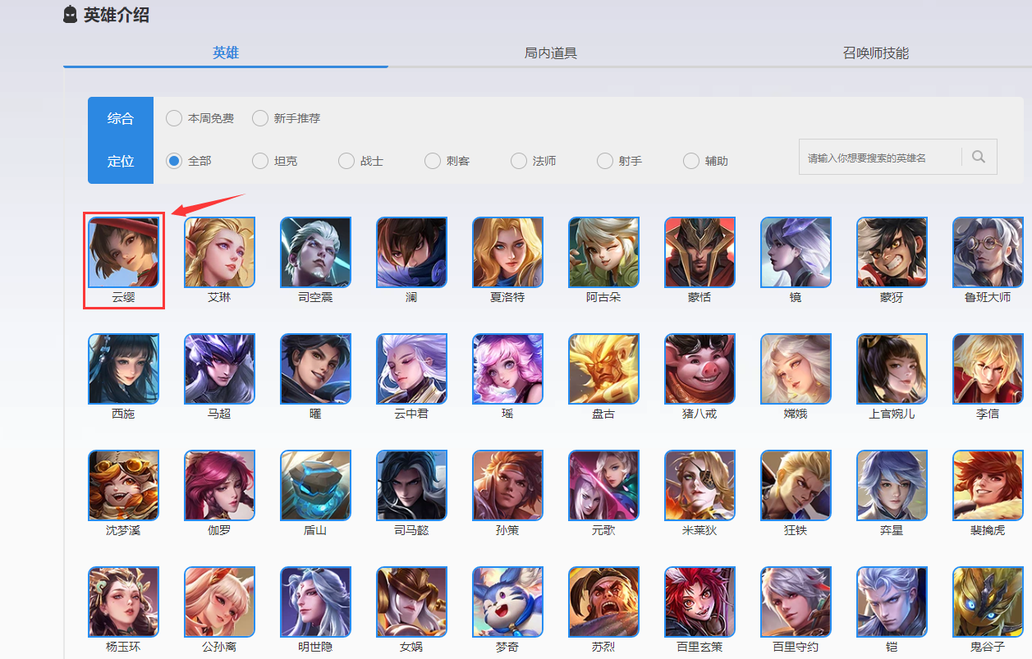Click the 鬼谷子 hero avatar
Viewport: 1032px width, 659px height.
988,602
